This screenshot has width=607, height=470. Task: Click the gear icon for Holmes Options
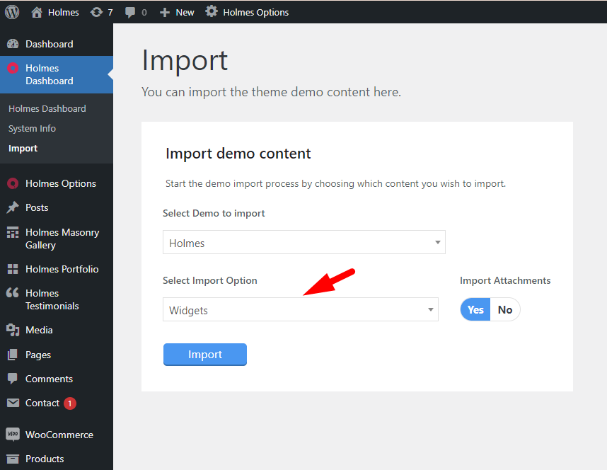click(x=212, y=11)
